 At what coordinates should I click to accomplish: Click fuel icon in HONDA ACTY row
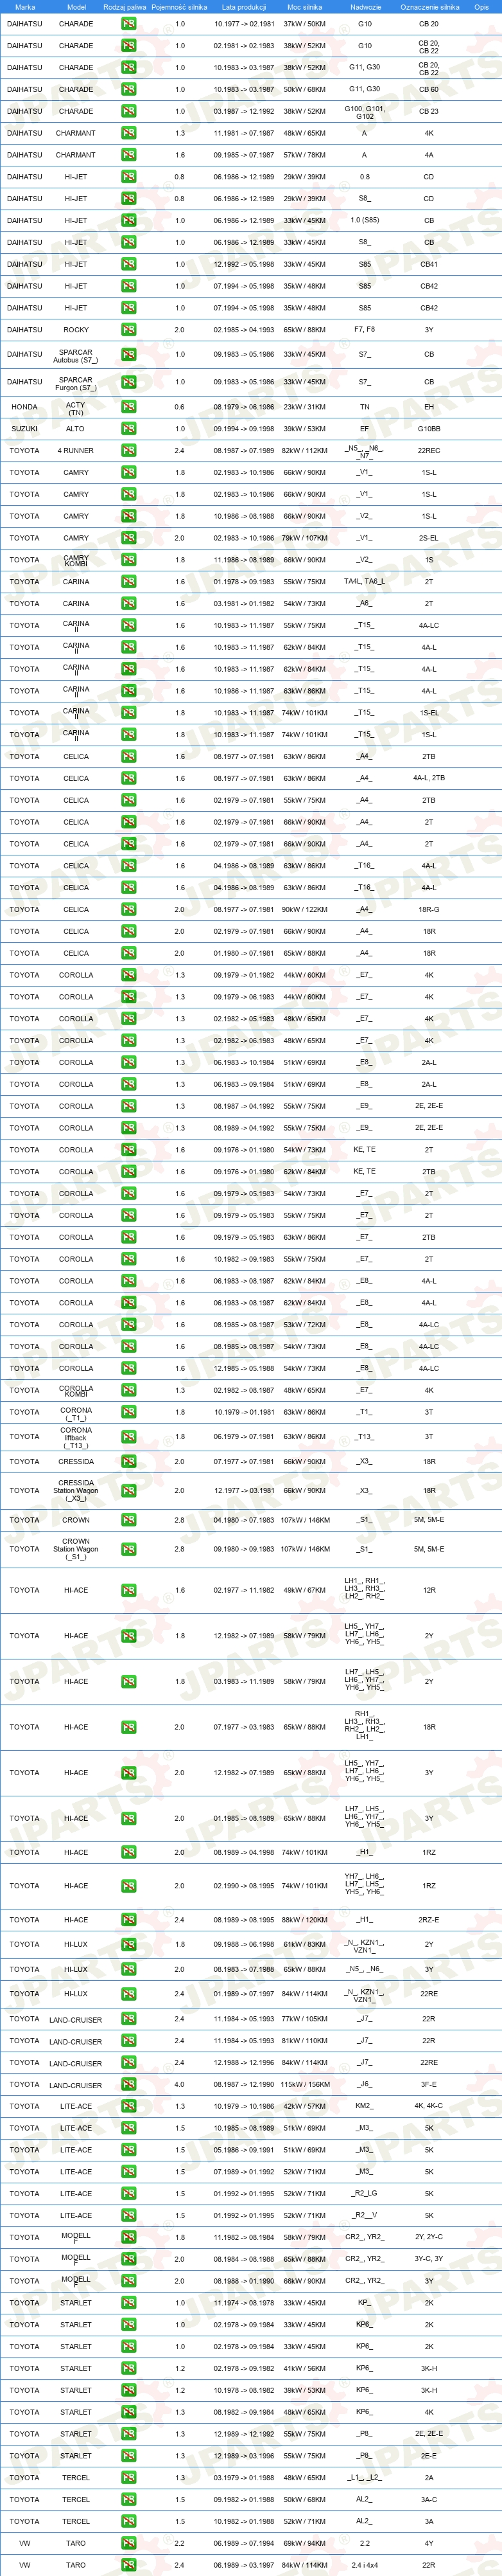tap(129, 407)
